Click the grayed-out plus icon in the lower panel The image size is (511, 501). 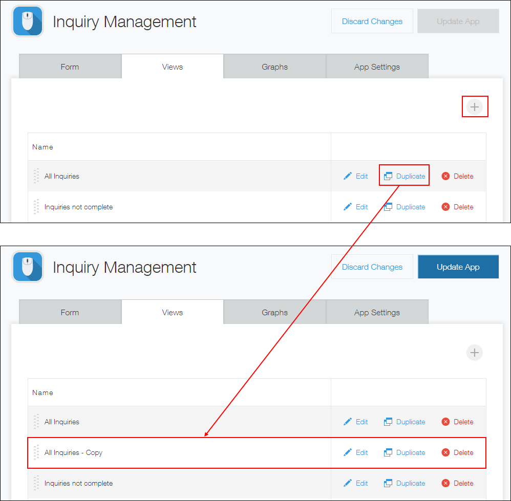pyautogui.click(x=475, y=353)
